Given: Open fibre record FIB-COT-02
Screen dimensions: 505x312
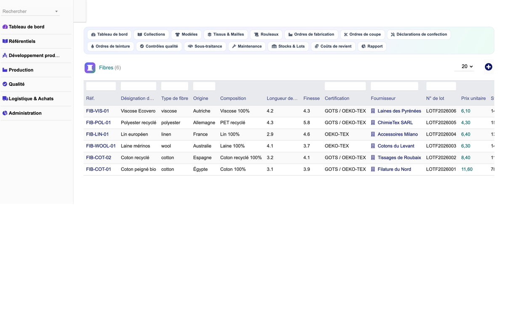Looking at the screenshot, I should coord(99,157).
